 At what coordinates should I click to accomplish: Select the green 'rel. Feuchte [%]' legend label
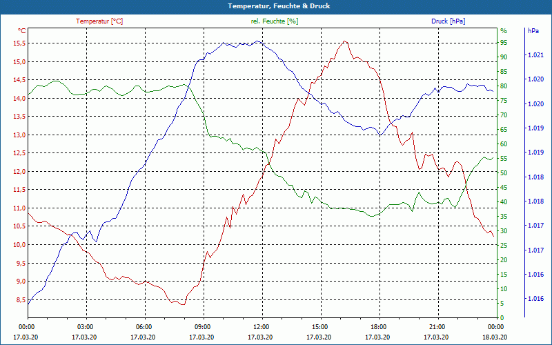275,21
